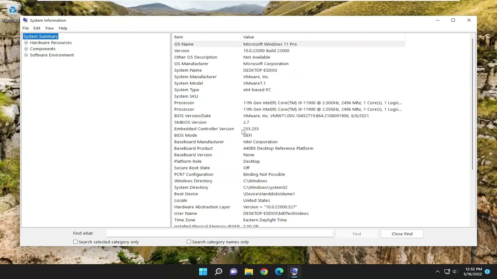Click the Value column header

coord(323,37)
